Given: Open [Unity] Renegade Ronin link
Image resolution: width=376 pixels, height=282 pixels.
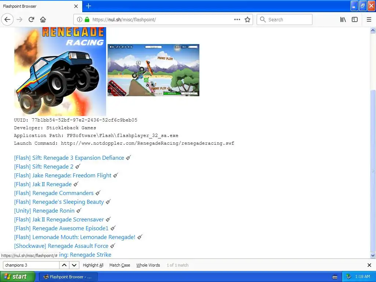Looking at the screenshot, I should [44, 211].
